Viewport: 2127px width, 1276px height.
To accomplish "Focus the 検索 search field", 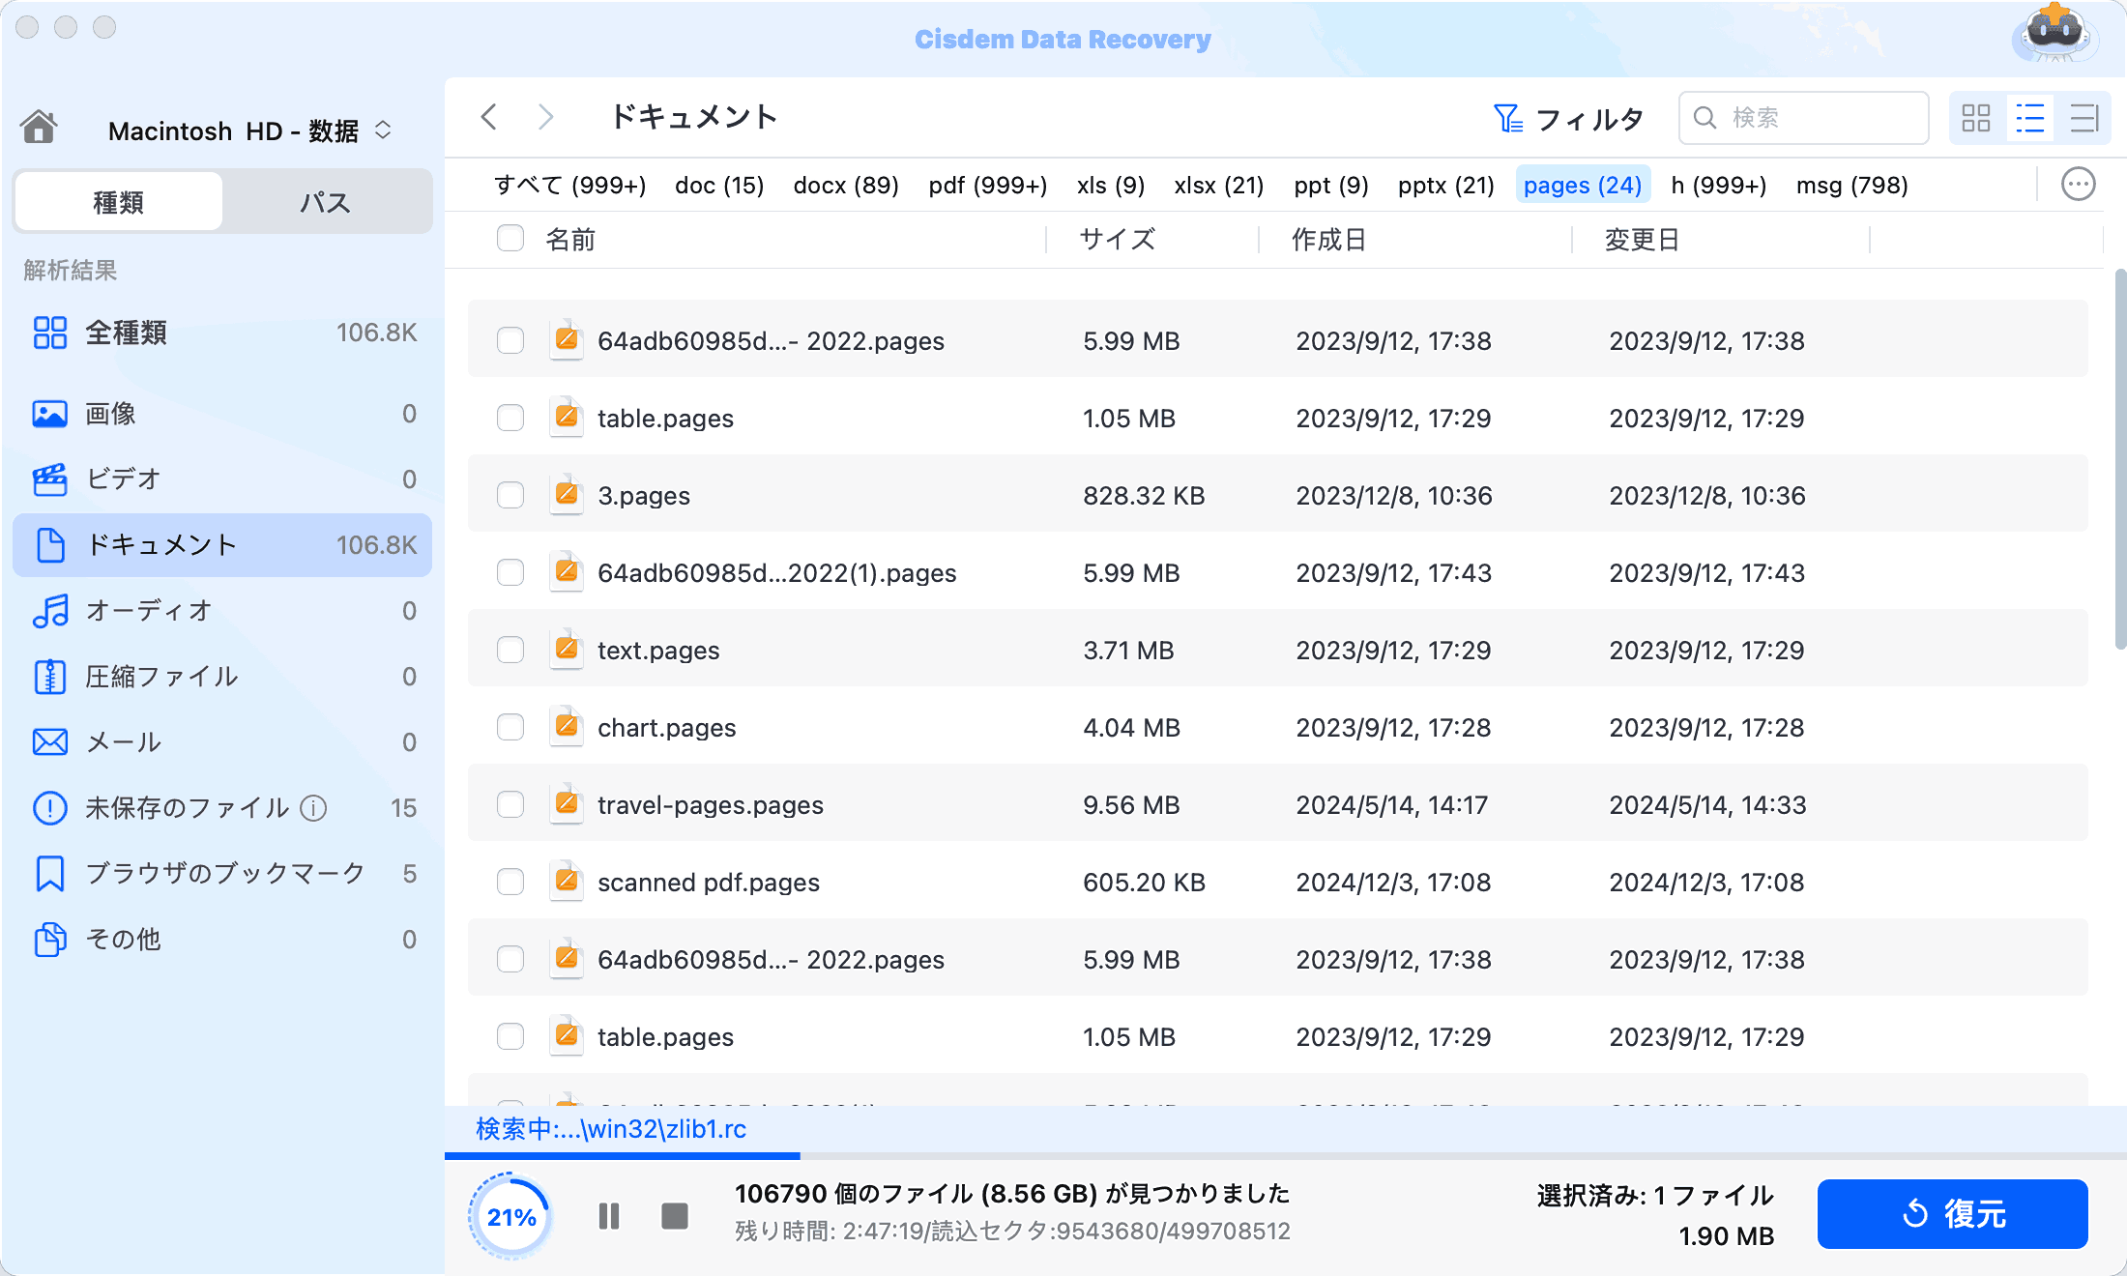I will point(1804,118).
